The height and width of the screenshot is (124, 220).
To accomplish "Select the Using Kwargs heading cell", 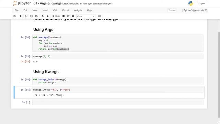I will click(x=46, y=72).
